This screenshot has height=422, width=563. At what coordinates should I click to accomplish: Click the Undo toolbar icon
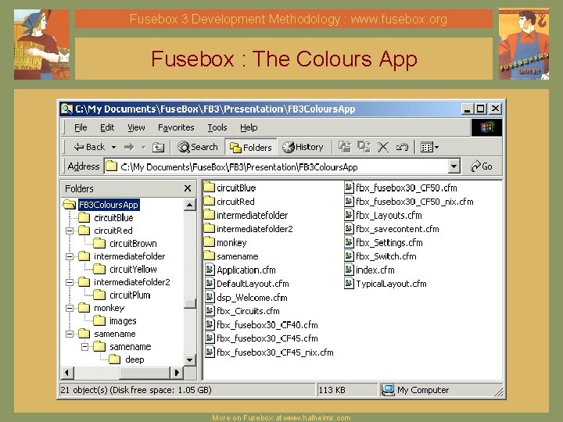(402, 147)
